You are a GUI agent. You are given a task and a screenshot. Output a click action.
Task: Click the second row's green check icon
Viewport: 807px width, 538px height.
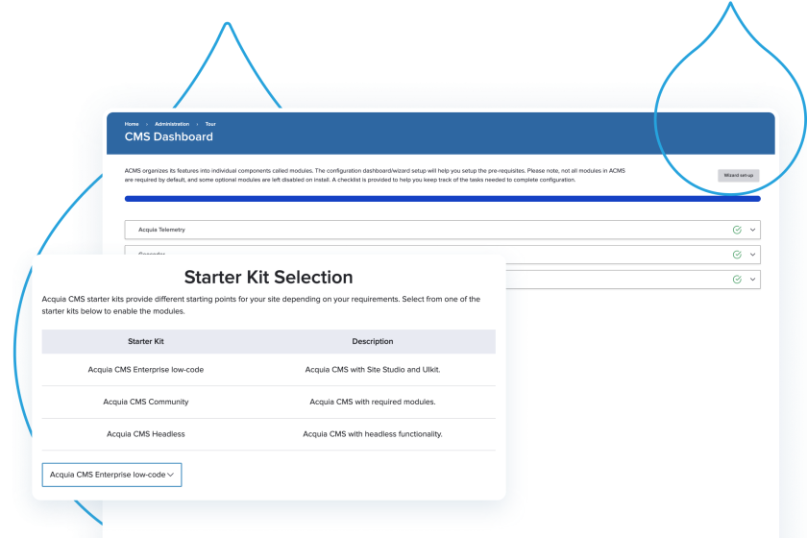tap(737, 255)
